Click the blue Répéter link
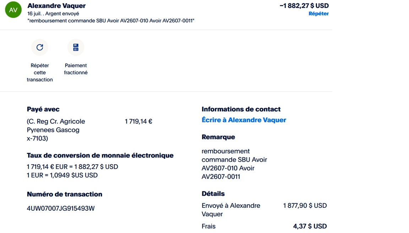 [x=318, y=13]
